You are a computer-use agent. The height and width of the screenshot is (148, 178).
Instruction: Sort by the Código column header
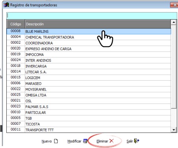click(16, 24)
